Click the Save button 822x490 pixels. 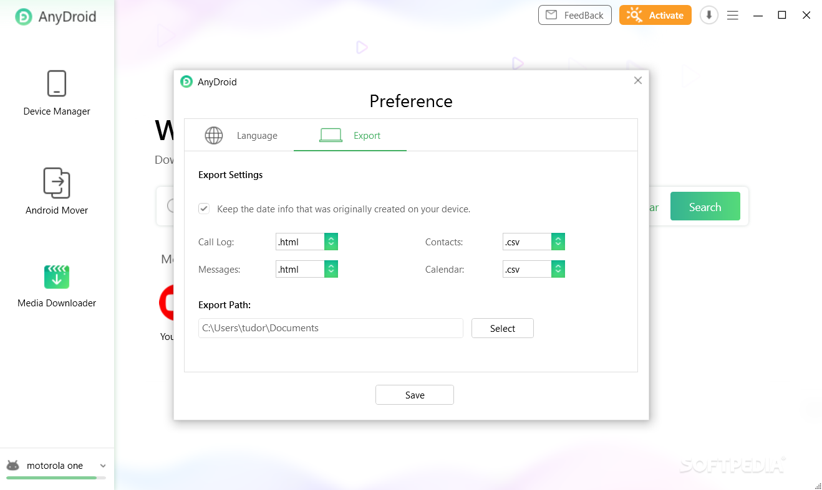tap(415, 395)
